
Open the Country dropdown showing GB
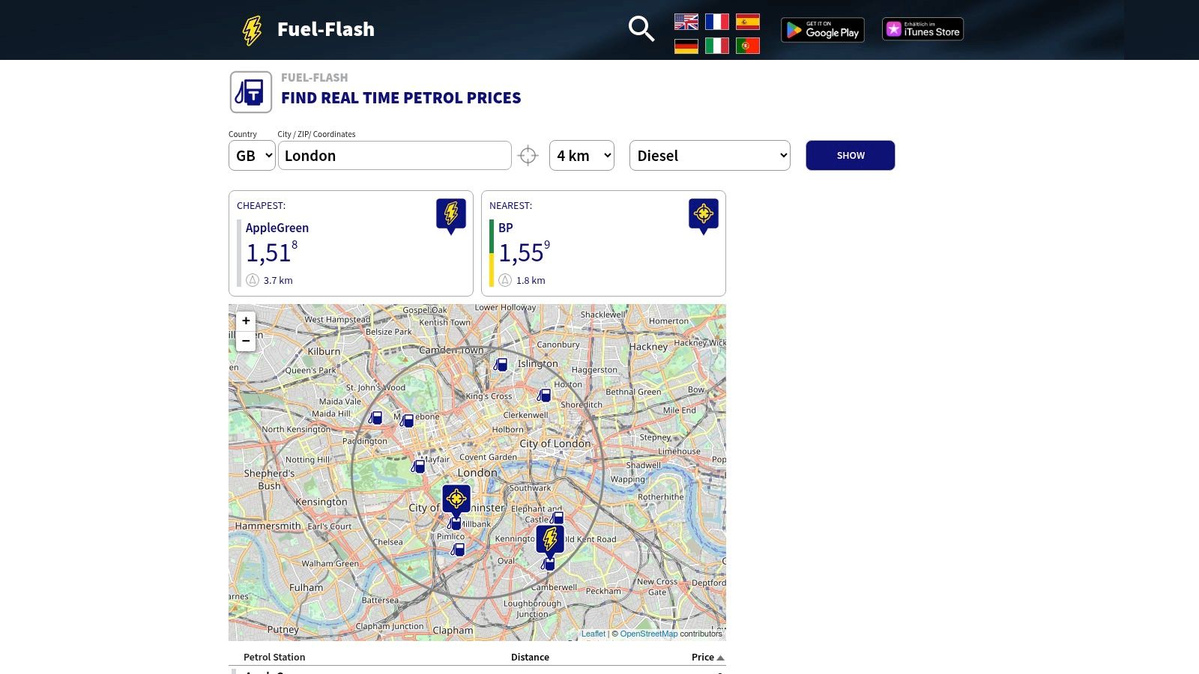252,156
